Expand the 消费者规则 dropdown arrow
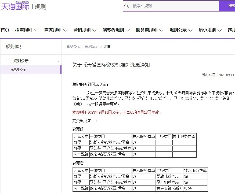Image resolution: width=235 pixels, height=193 pixels. [x=128, y=31]
